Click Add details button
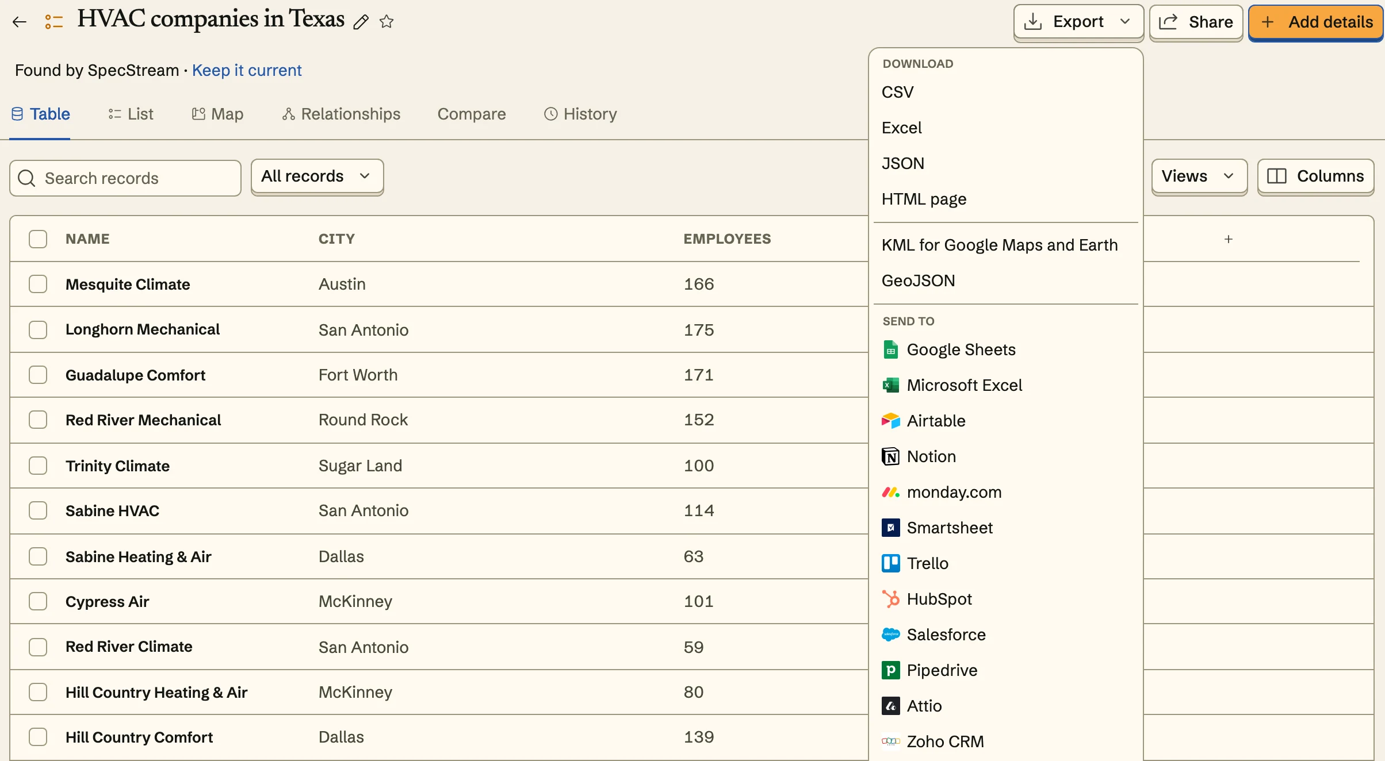Viewport: 1385px width, 761px height. pos(1316,22)
